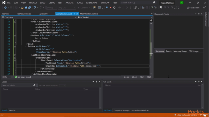
Task: Open the Immediate Window tab
Action: [140, 110]
